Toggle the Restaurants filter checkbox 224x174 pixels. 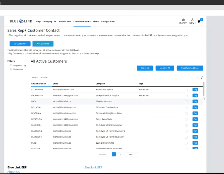point(11,69)
